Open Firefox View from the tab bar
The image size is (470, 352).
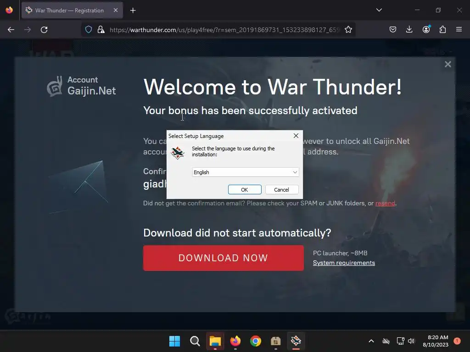pyautogui.click(x=9, y=10)
